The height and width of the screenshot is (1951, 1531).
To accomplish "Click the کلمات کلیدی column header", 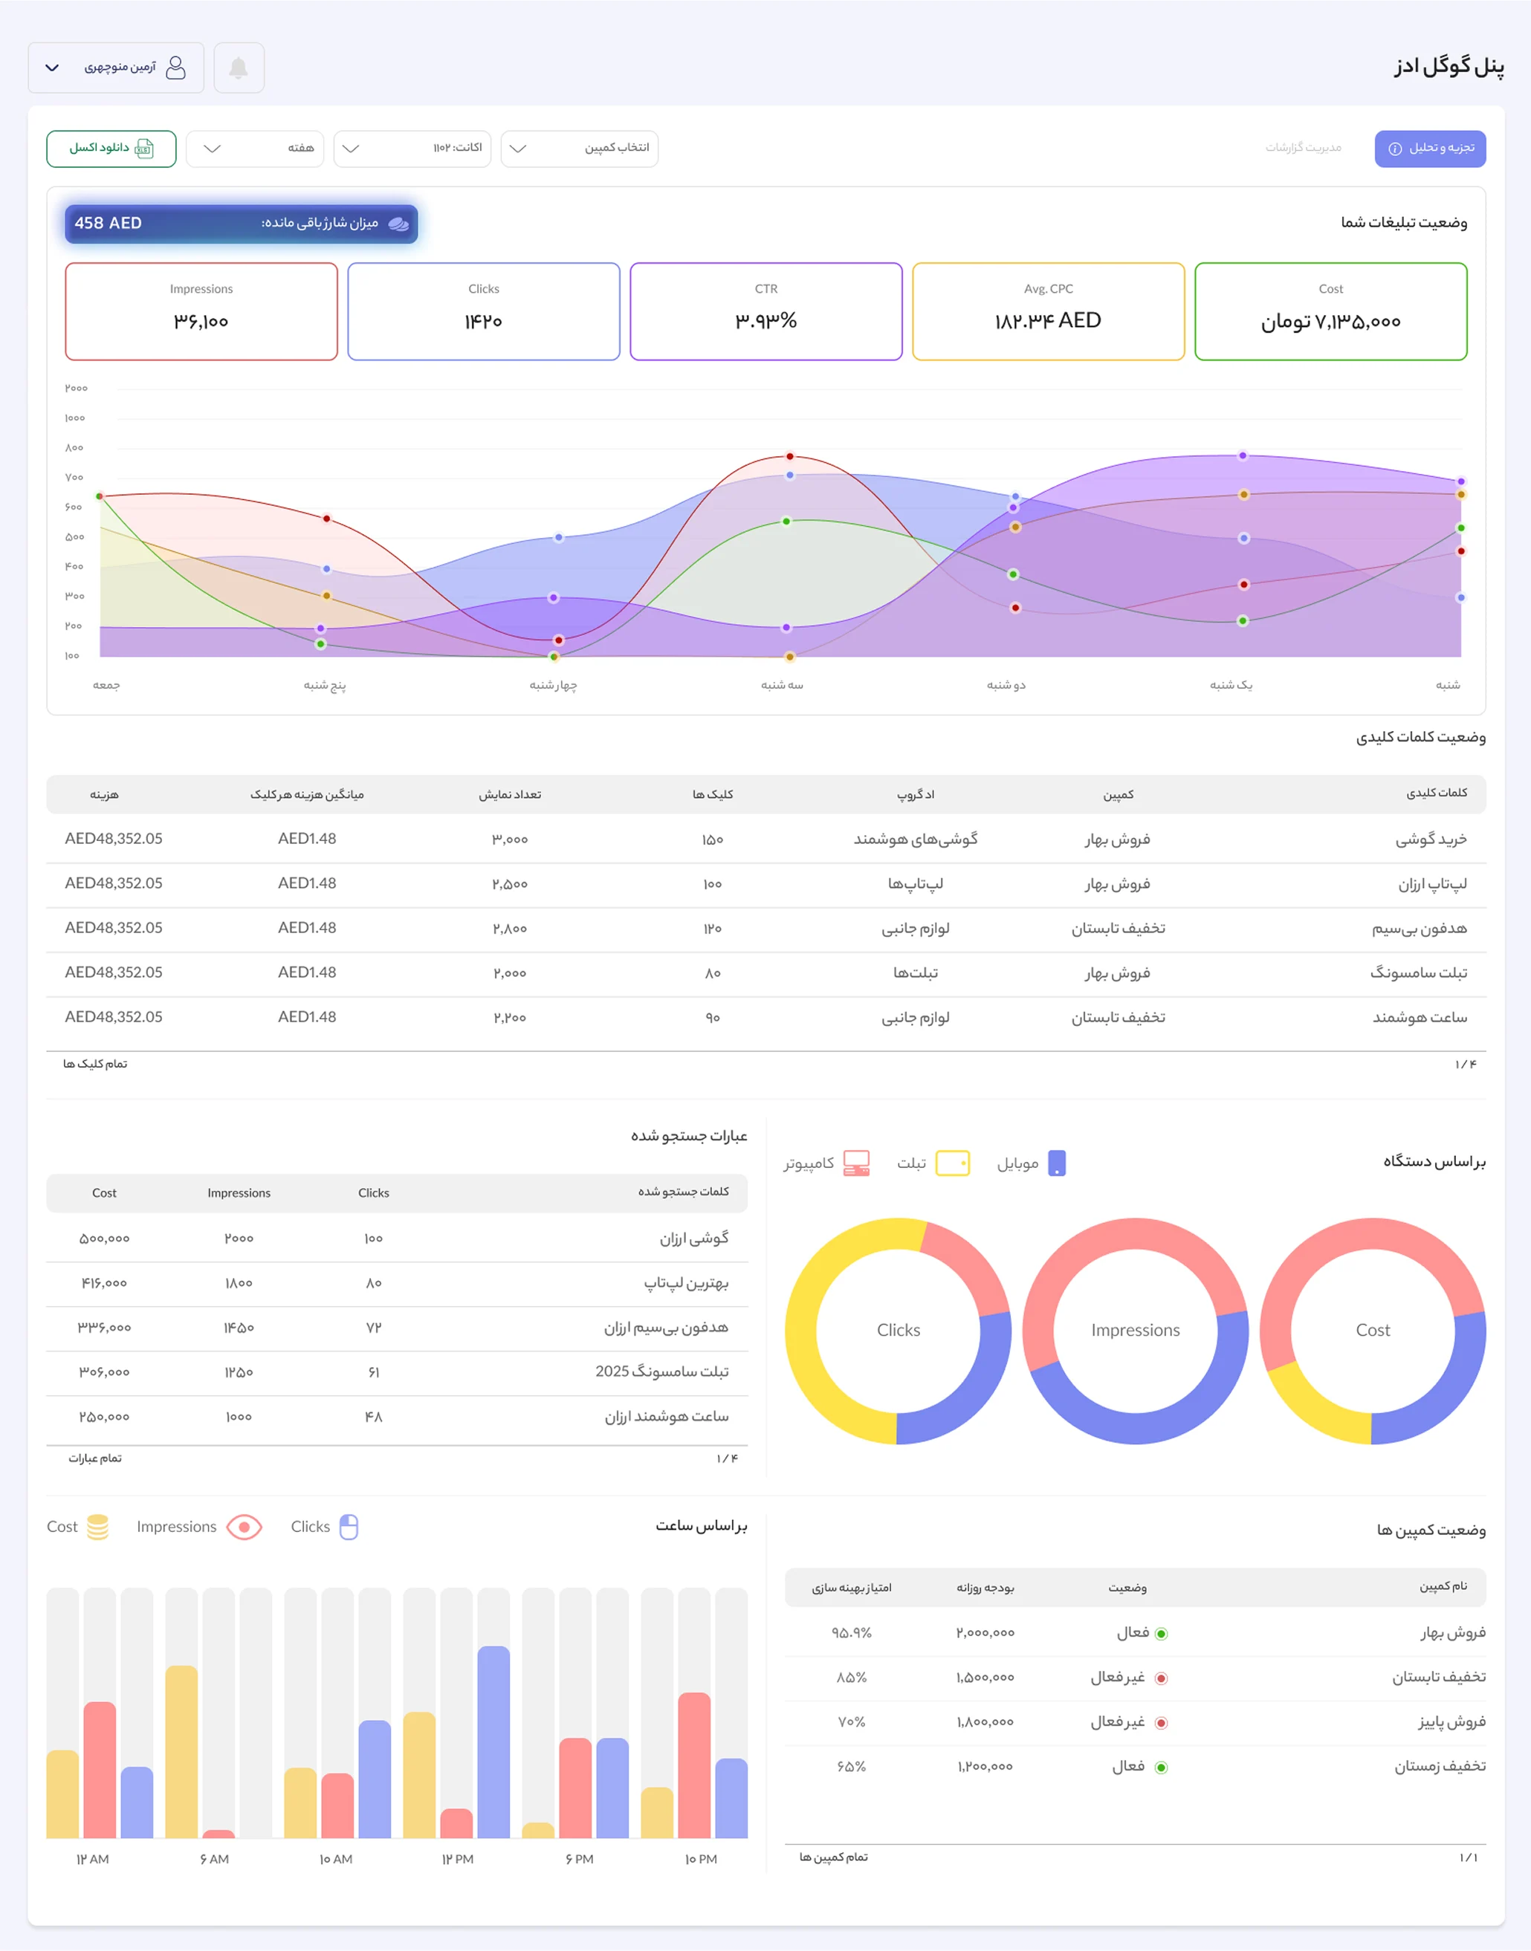I will pyautogui.click(x=1436, y=793).
